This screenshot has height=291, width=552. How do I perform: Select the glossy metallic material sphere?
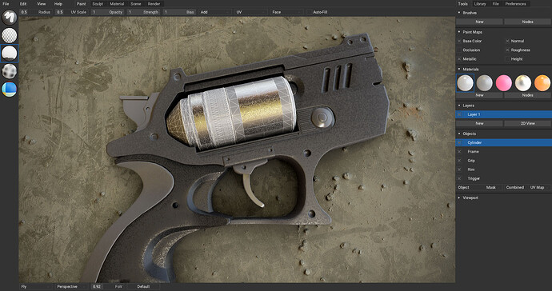[522, 83]
